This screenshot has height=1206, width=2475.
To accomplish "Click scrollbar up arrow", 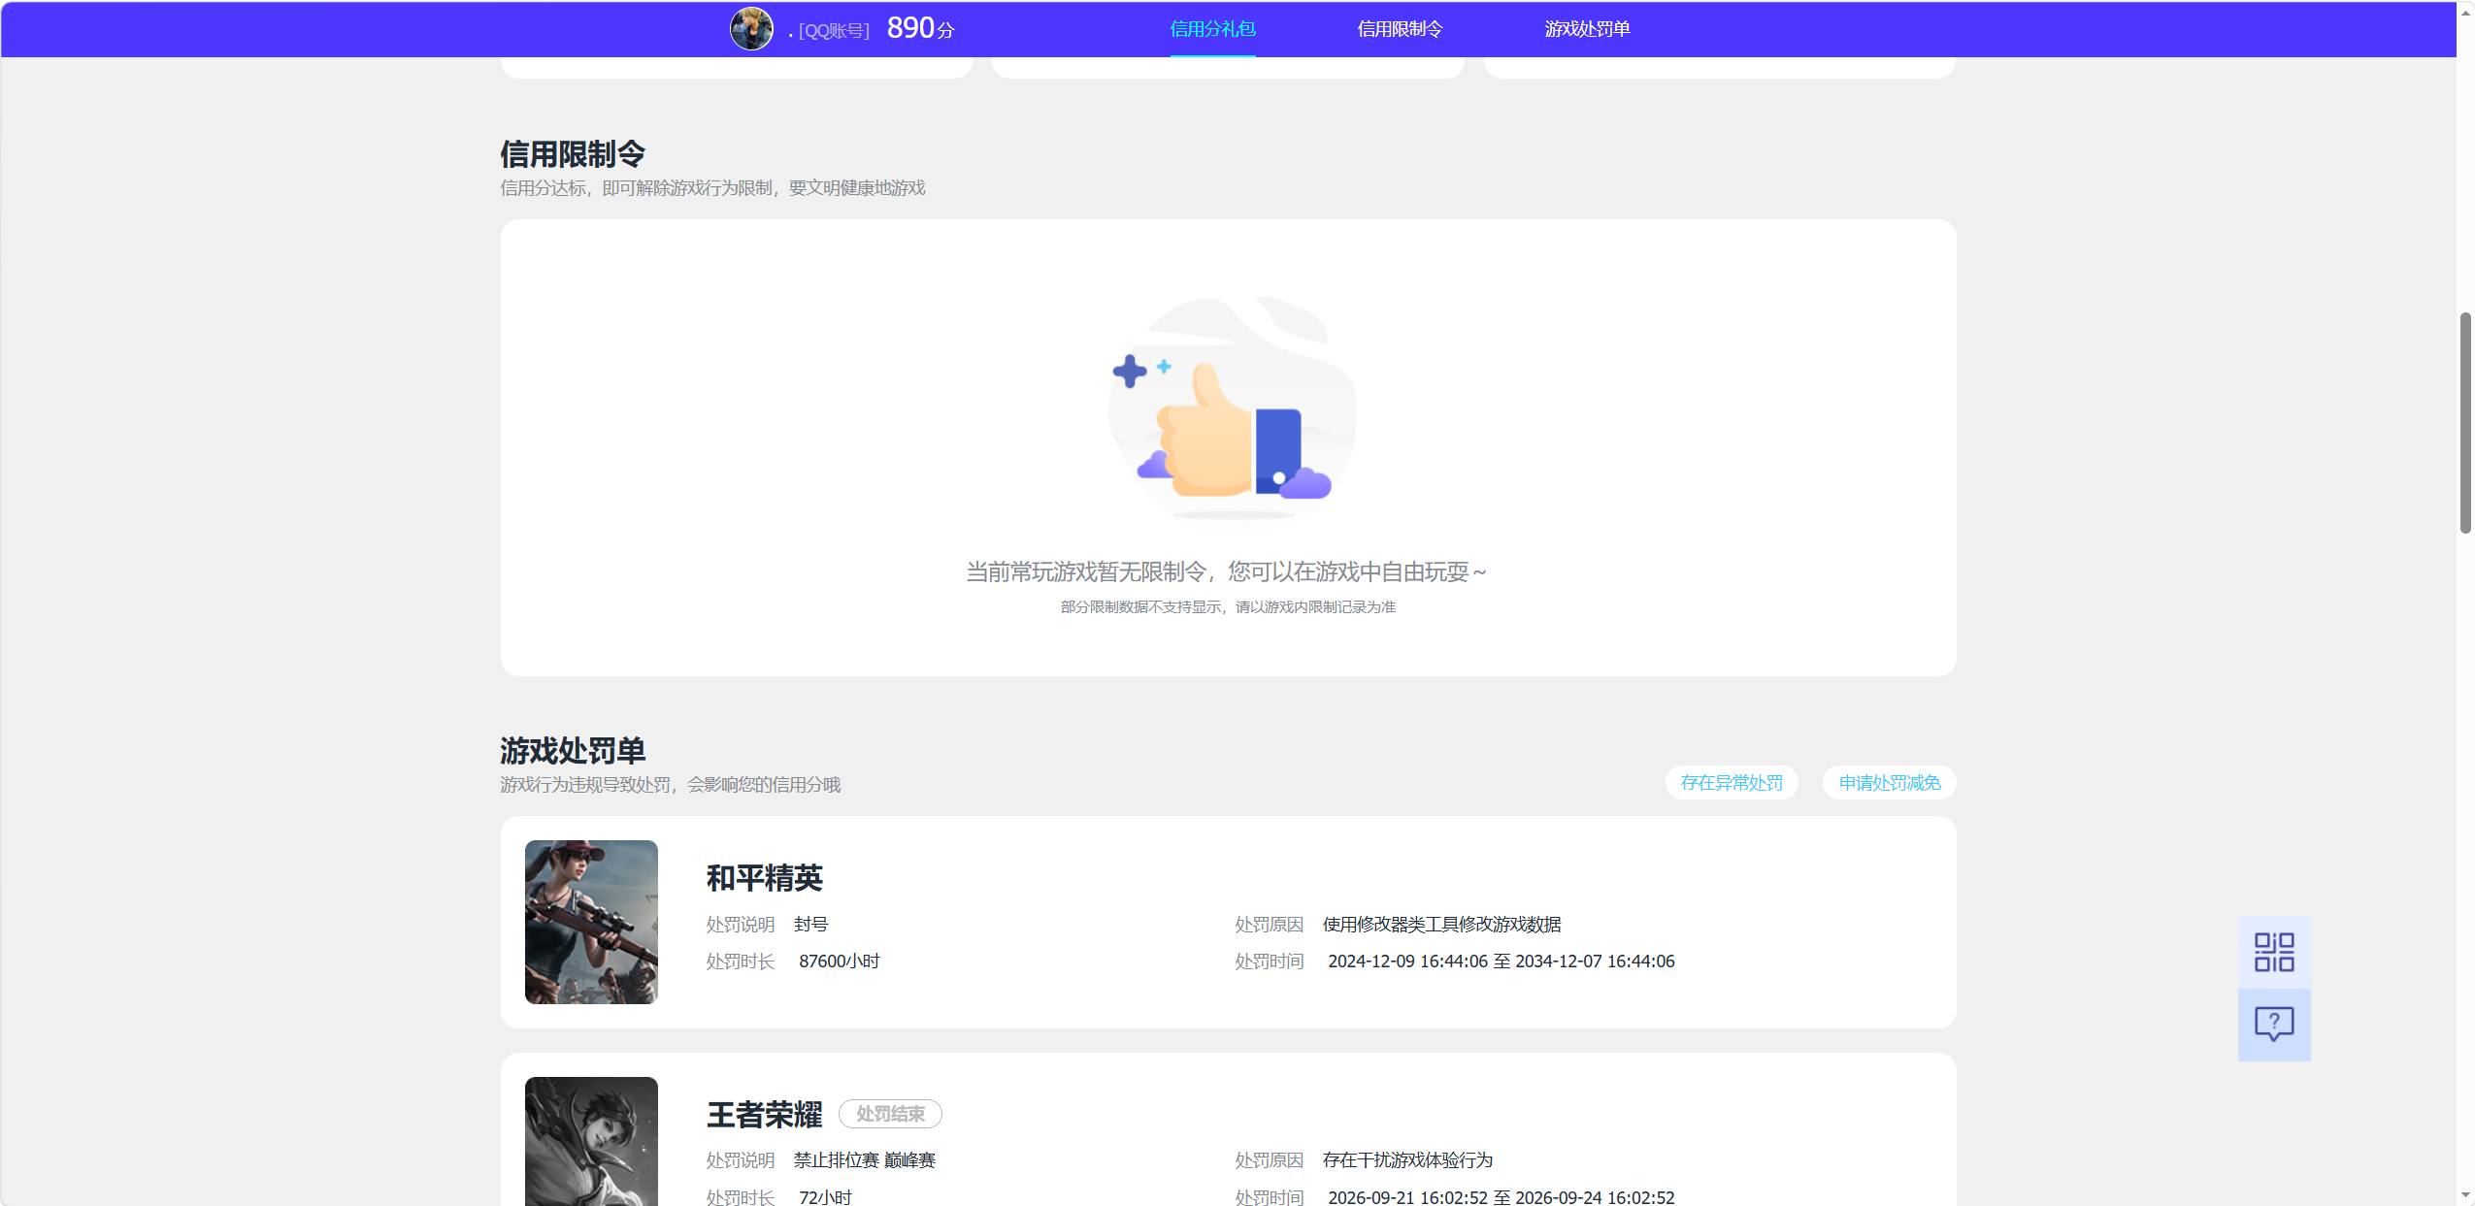I will tap(2465, 12).
